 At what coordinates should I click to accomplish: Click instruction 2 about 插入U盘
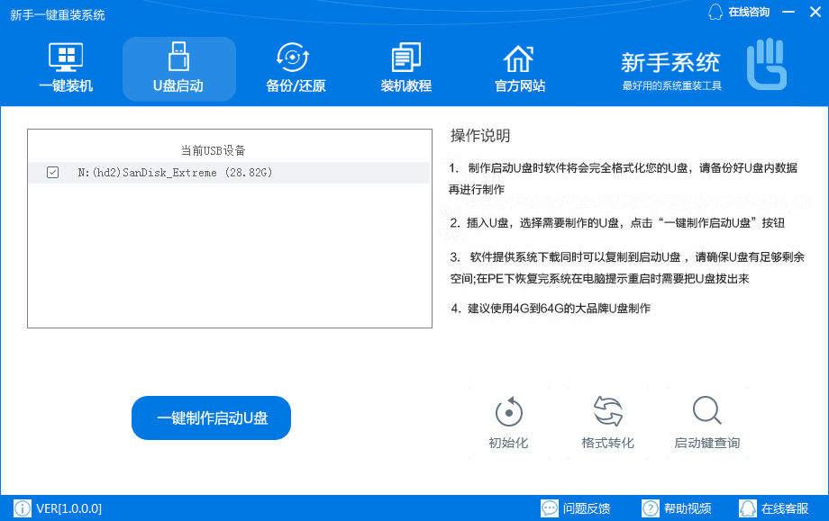pyautogui.click(x=617, y=223)
